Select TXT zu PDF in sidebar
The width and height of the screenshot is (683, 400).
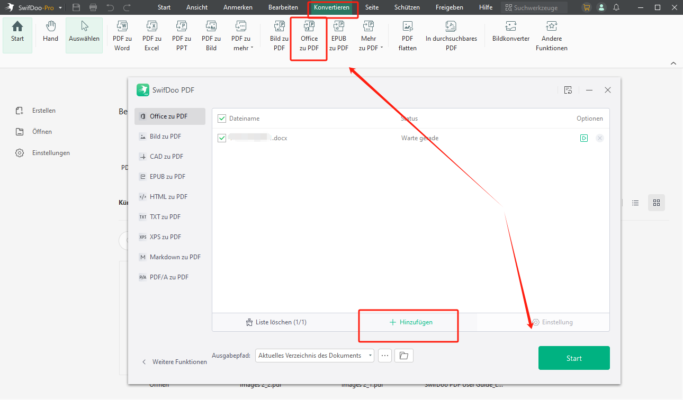tap(170, 217)
